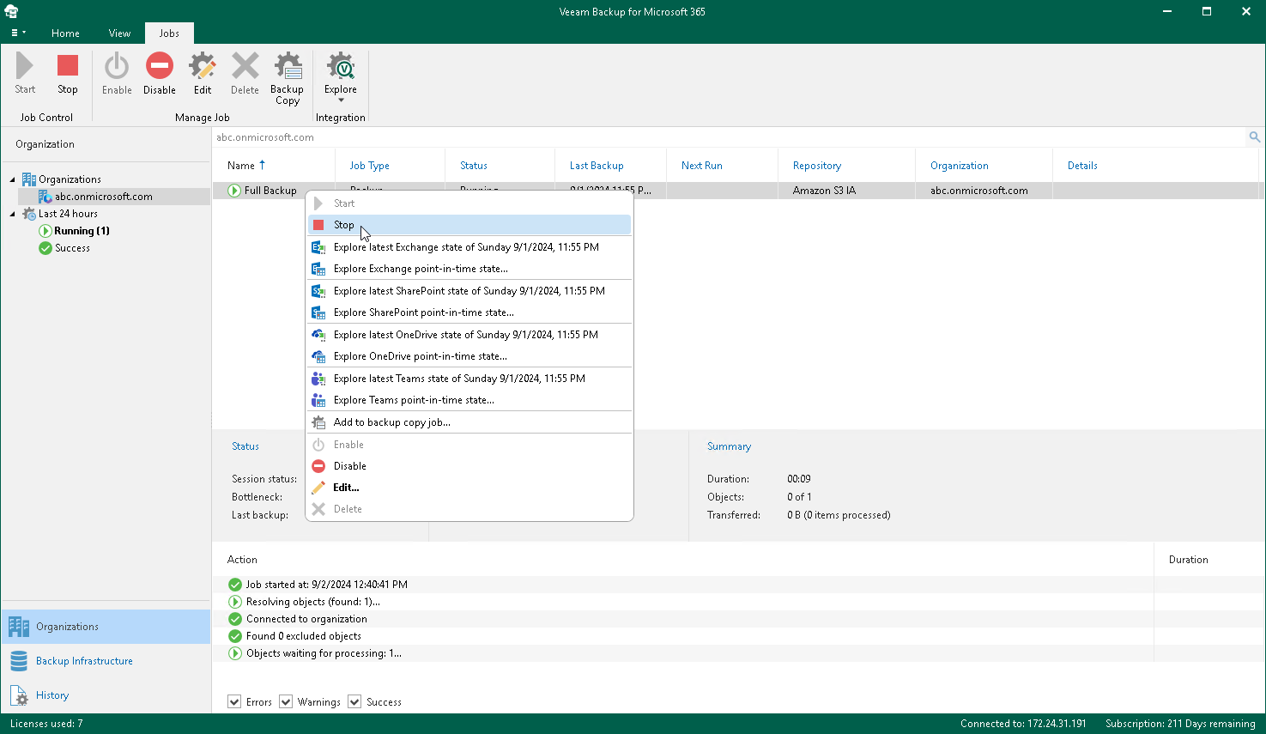Sort by the Repository column header
The image size is (1266, 734).
847,166
